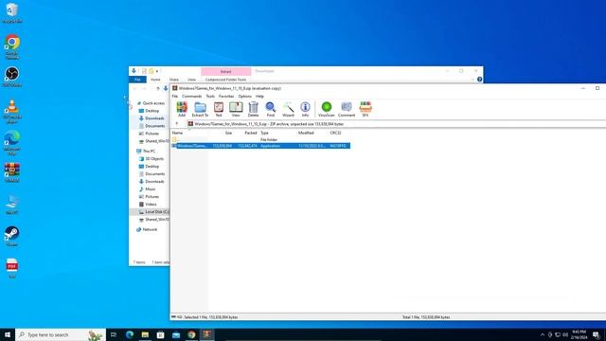Screen dimensions: 606x341
Task: Click the Extract To toolbar icon
Action: click(200, 109)
